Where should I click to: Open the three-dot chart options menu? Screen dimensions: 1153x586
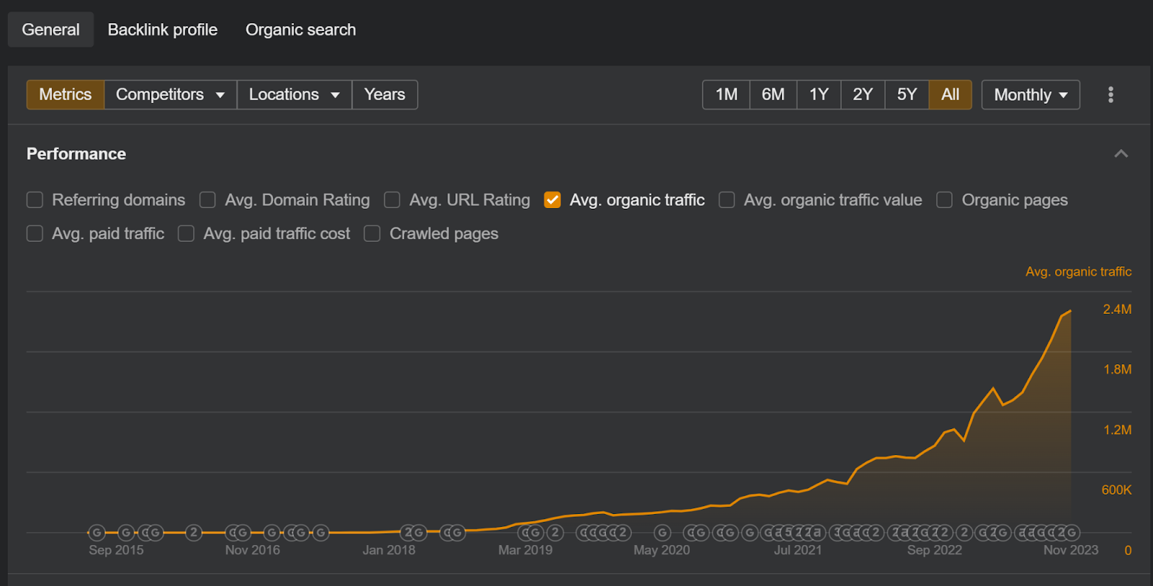[x=1110, y=95]
